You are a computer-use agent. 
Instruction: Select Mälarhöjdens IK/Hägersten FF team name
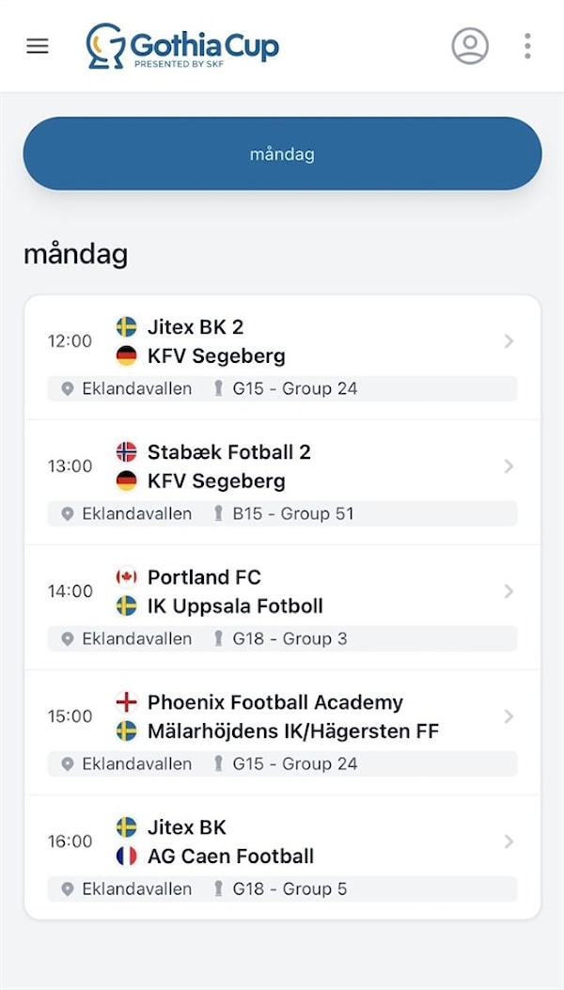[x=293, y=731]
